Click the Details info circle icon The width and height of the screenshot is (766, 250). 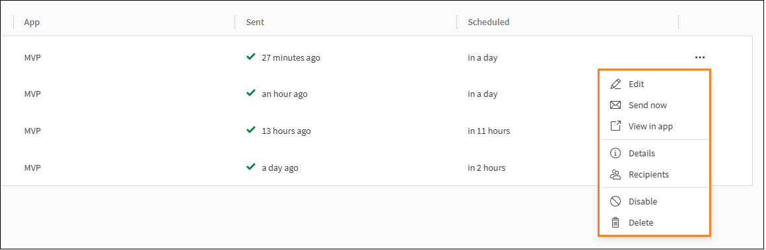[615, 153]
